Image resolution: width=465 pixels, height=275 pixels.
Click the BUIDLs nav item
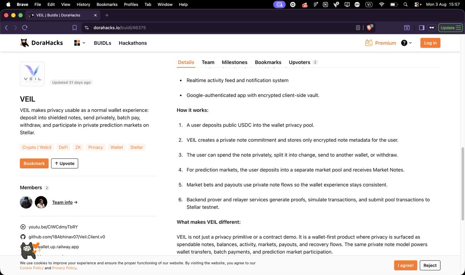[102, 43]
